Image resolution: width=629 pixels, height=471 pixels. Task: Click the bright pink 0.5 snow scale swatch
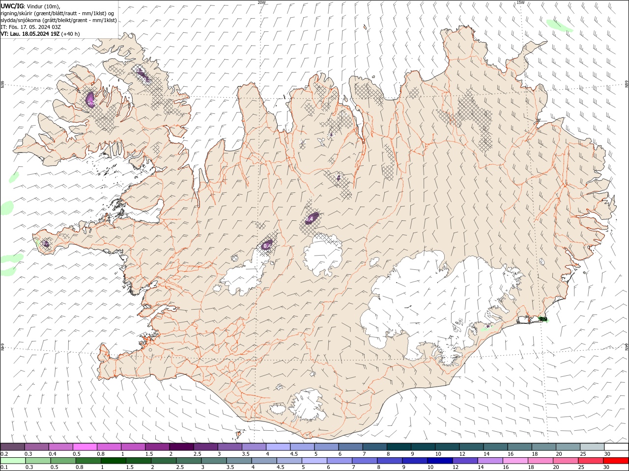point(85,447)
